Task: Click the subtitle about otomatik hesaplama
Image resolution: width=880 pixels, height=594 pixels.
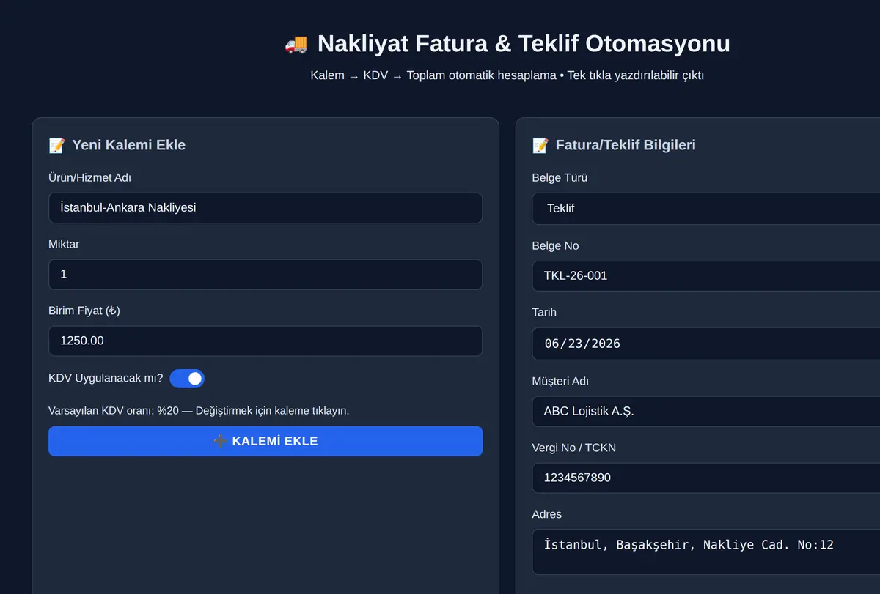Action: click(x=507, y=75)
